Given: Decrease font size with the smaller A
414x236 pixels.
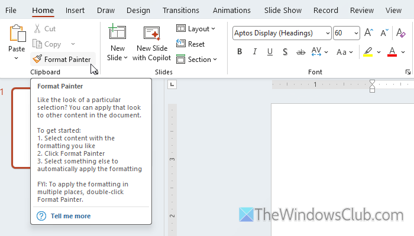Looking at the screenshot, I should tap(384, 33).
